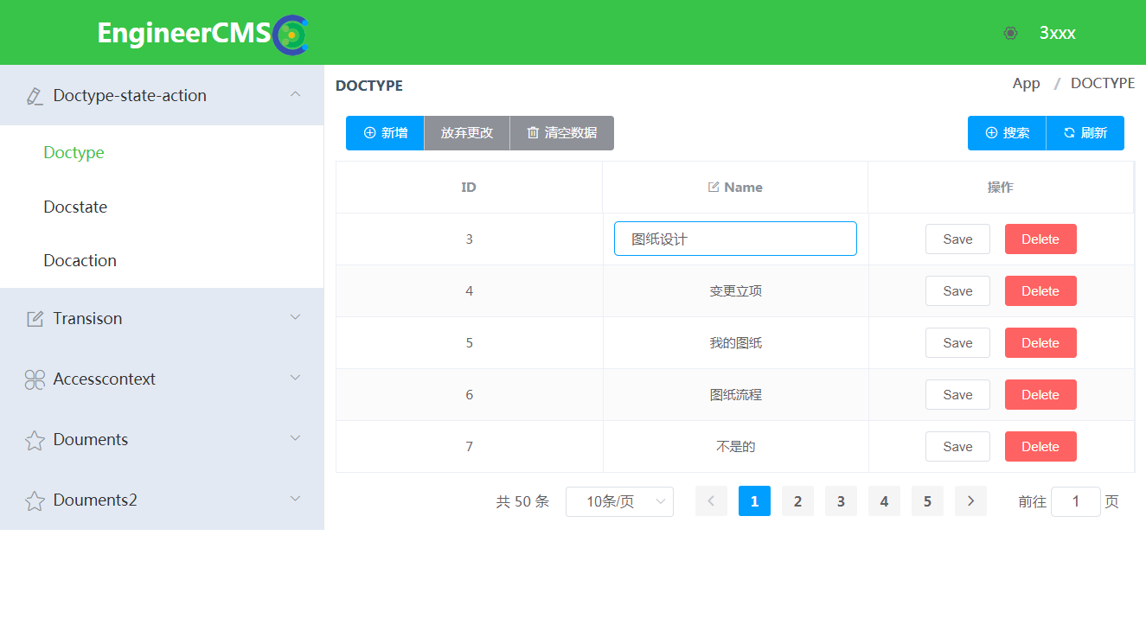This screenshot has width=1146, height=631.
Task: Open the 10条/页 page size dropdown
Action: 619,501
